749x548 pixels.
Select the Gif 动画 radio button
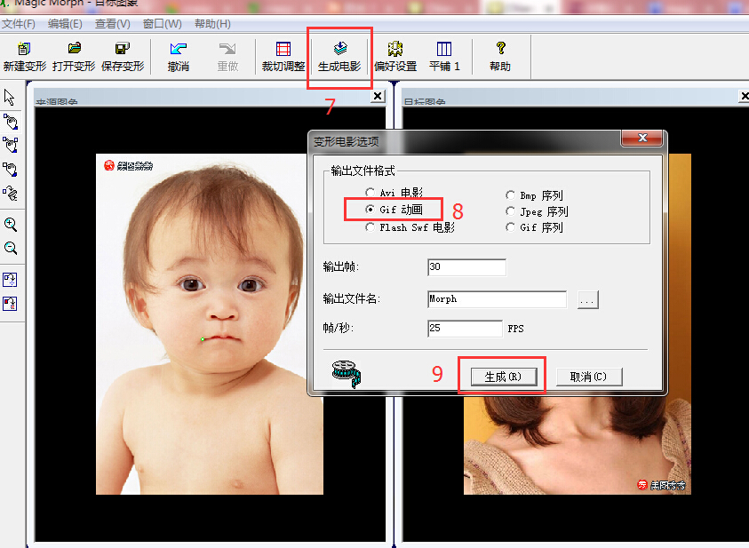click(x=370, y=209)
